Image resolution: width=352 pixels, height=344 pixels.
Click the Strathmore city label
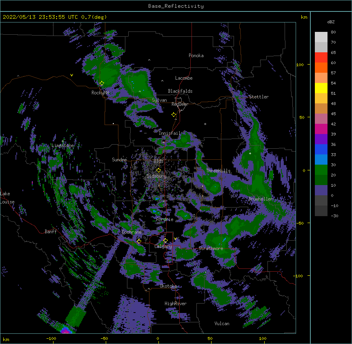211,248
